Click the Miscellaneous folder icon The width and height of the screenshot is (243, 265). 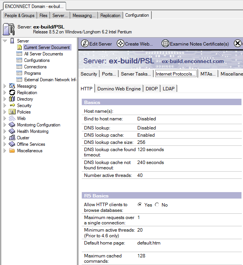click(12, 150)
